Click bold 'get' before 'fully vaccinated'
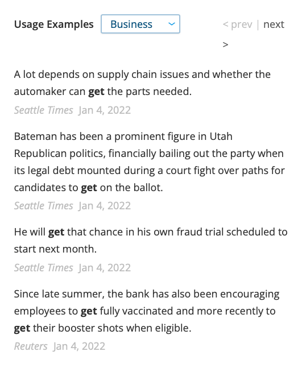Viewport: 306px width, 372px height. 89,311
